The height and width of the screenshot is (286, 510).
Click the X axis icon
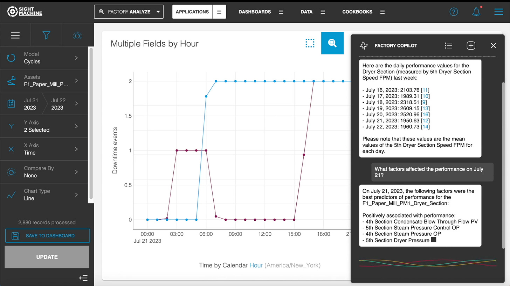coord(11,149)
